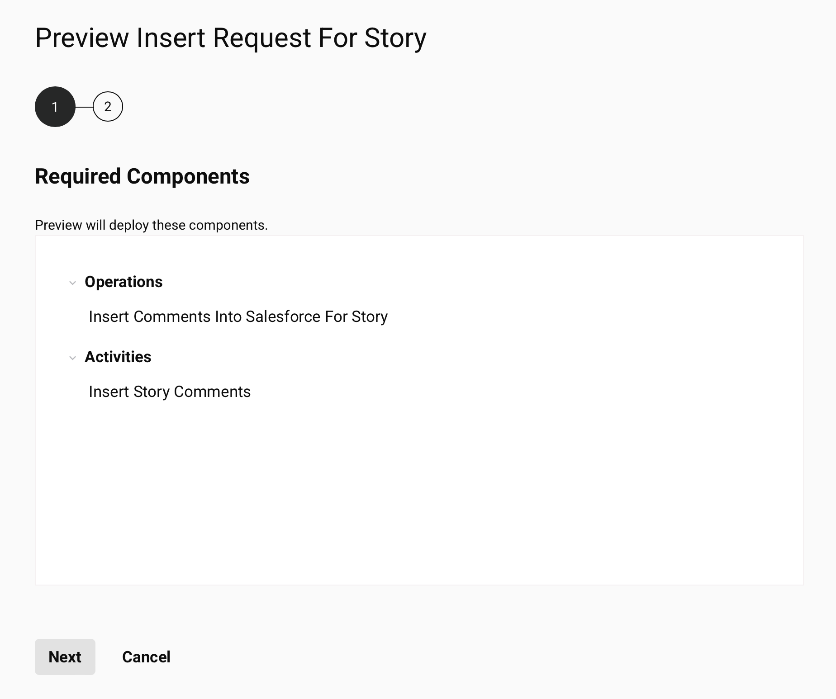
Task: Click the word Components in the section heading
Action: click(188, 176)
